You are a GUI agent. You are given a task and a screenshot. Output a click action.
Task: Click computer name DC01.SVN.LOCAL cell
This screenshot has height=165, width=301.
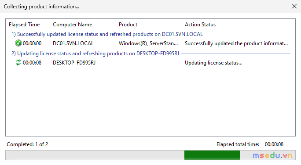[73, 43]
